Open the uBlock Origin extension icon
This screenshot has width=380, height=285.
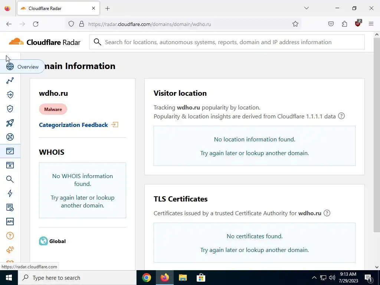tap(358, 23)
